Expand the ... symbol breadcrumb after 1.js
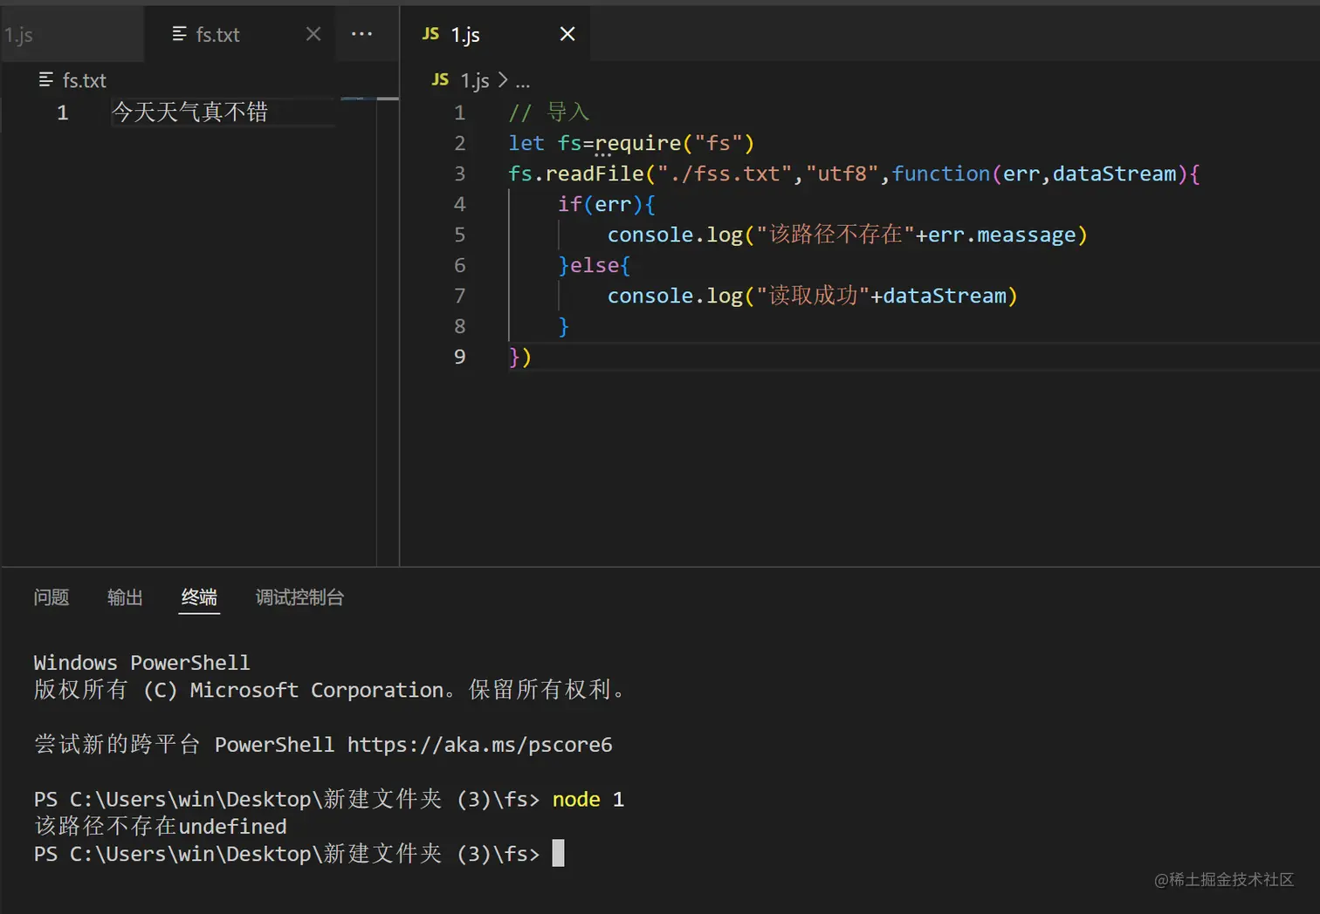Screen dimensions: 1320x914 [523, 80]
